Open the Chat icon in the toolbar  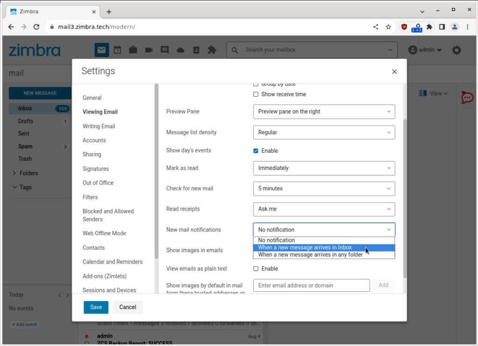(x=164, y=49)
